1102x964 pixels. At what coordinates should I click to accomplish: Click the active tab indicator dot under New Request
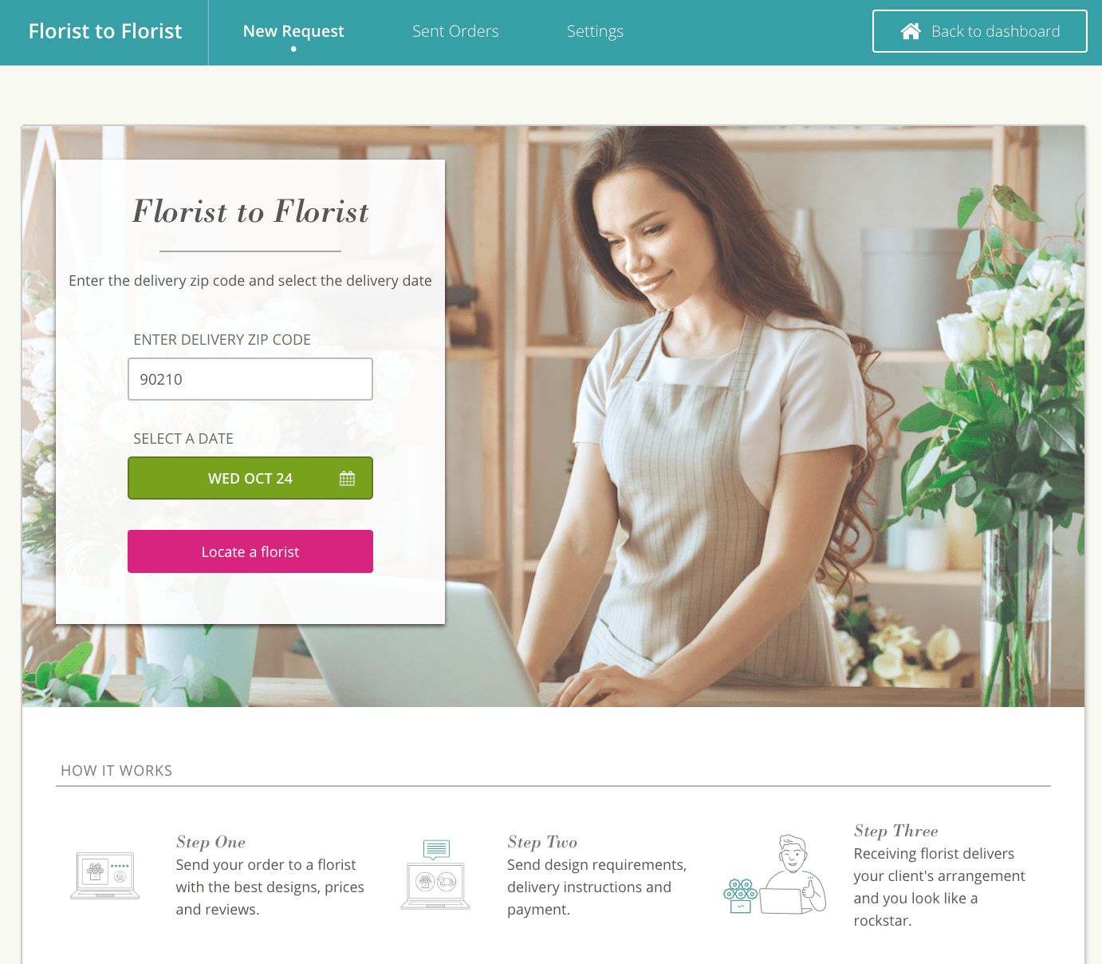(293, 49)
